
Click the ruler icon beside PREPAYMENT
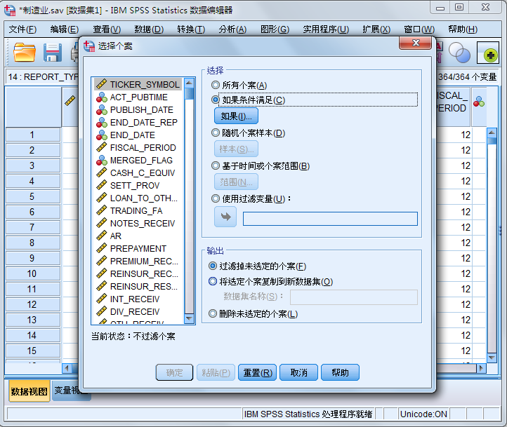[x=102, y=248]
